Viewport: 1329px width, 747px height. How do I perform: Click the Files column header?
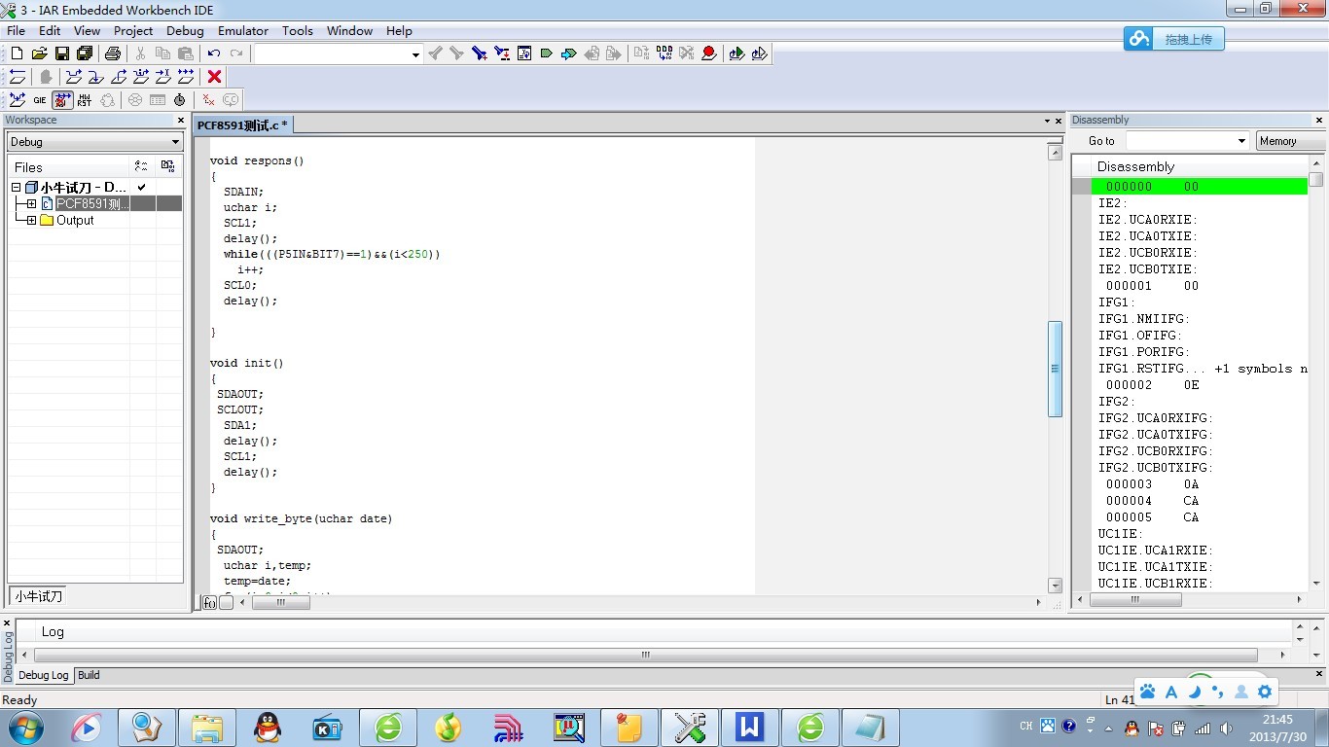tap(68, 167)
